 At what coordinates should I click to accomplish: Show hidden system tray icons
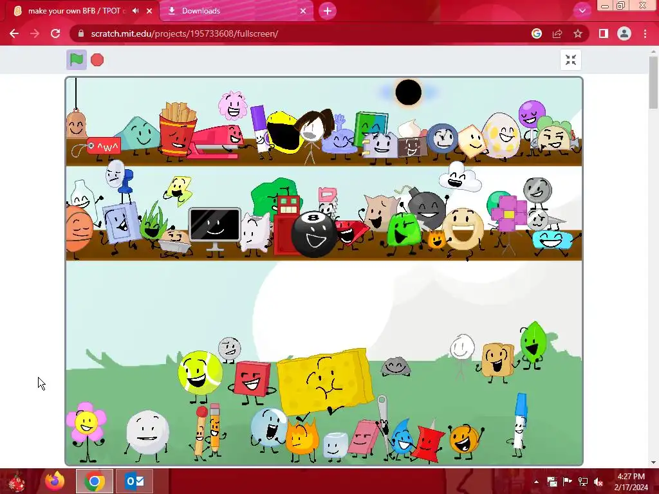coord(536,482)
